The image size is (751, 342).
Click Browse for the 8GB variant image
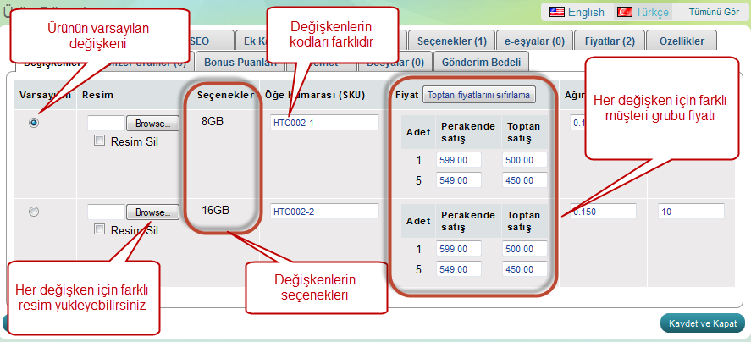[153, 124]
